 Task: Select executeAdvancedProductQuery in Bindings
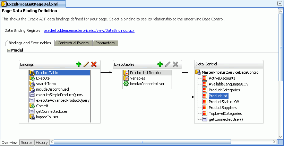(63, 100)
